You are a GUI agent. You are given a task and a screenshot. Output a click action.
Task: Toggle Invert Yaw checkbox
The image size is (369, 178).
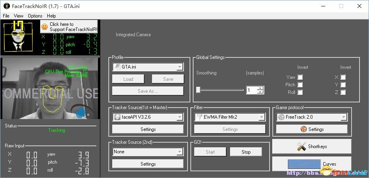pos(300,77)
